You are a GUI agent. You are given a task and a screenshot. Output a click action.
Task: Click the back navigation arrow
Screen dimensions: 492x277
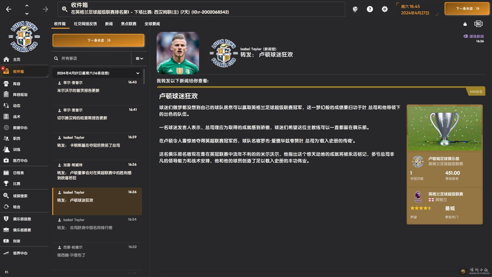click(x=9, y=9)
